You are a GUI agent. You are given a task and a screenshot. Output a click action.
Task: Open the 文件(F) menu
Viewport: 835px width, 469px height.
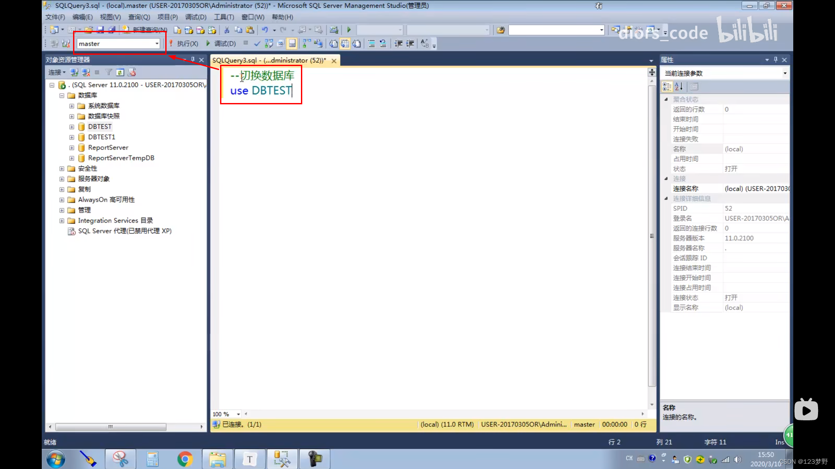coord(55,17)
